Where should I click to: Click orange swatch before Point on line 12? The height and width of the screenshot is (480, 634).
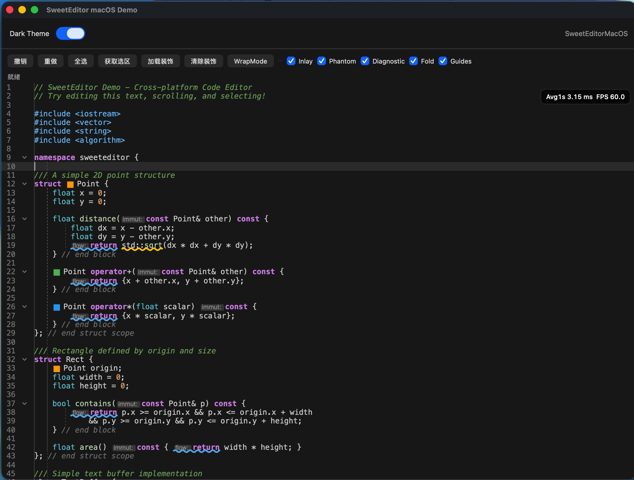[70, 184]
